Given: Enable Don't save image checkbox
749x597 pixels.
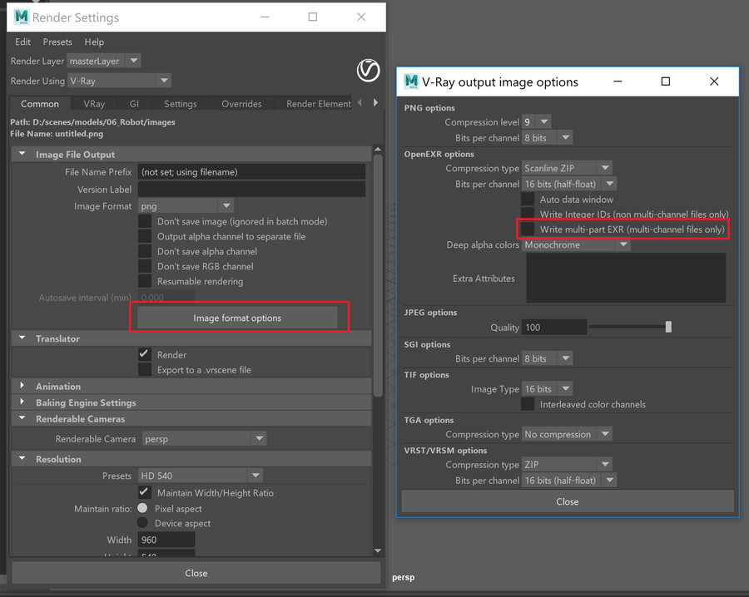Looking at the screenshot, I should 145,221.
